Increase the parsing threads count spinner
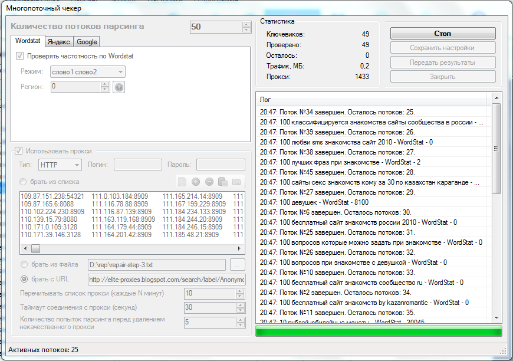The image size is (513, 361). click(246, 24)
